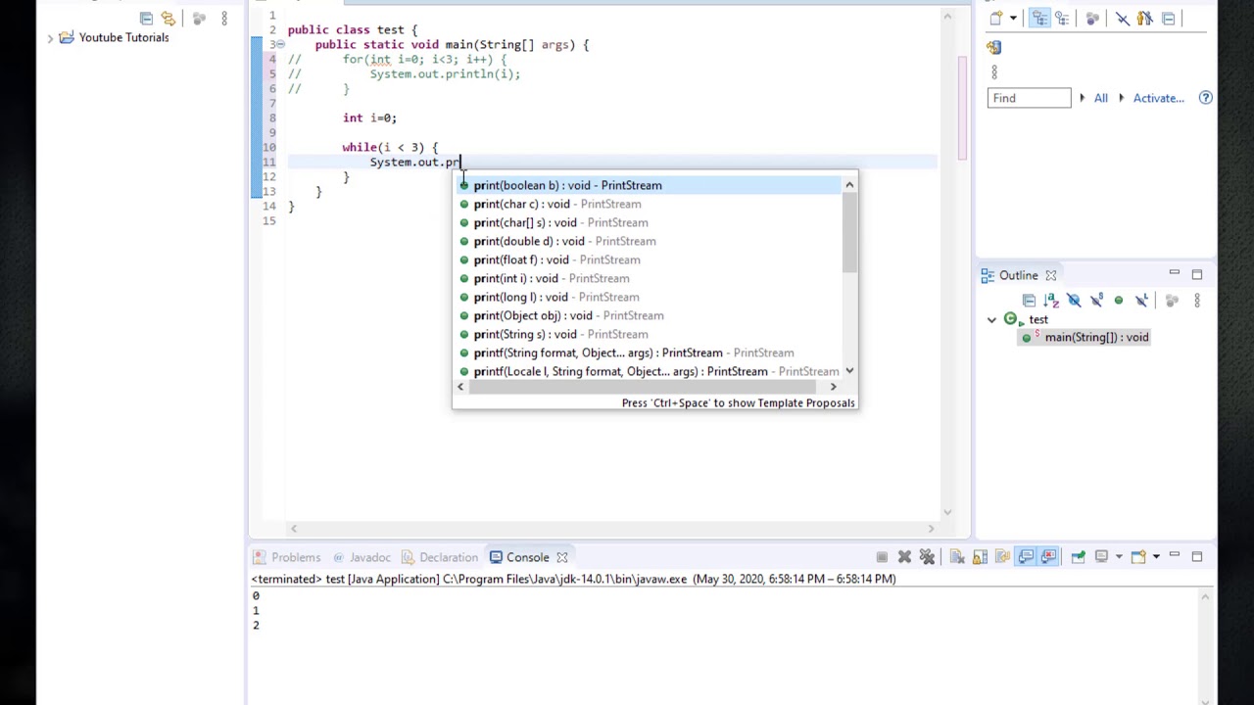Collapse all in Package Explorer toolbar
The height and width of the screenshot is (705, 1254).
[x=146, y=18]
